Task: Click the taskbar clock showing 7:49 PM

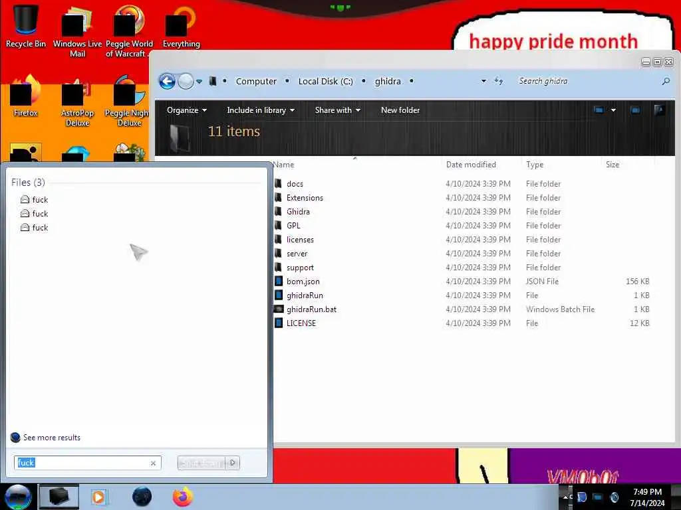Action: pos(647,497)
